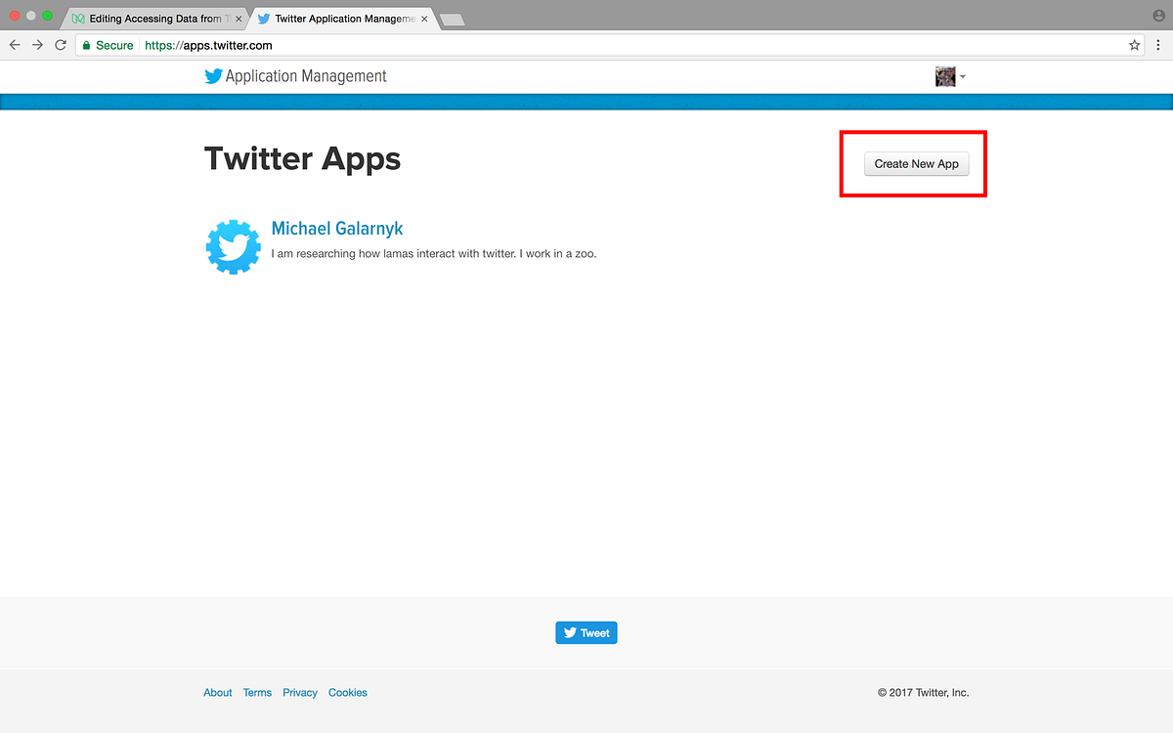1173x733 pixels.
Task: Click the Secure padlock icon
Action: tap(86, 45)
